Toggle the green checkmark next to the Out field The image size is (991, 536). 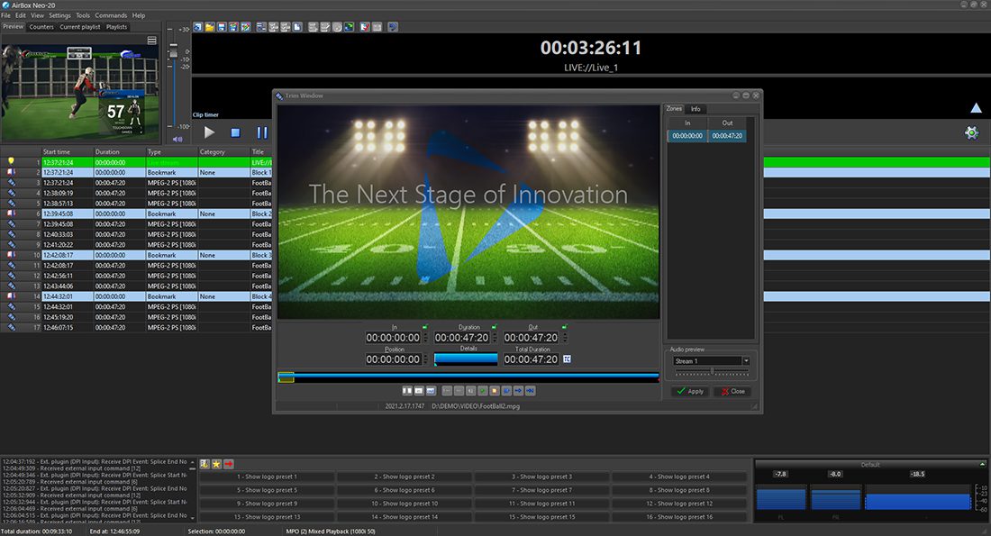565,326
